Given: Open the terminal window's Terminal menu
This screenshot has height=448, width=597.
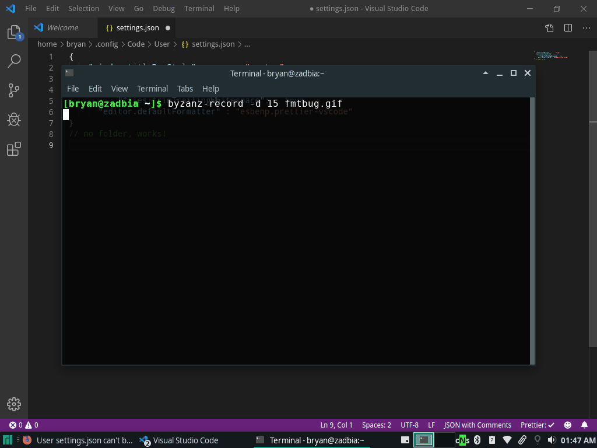Looking at the screenshot, I should [152, 89].
